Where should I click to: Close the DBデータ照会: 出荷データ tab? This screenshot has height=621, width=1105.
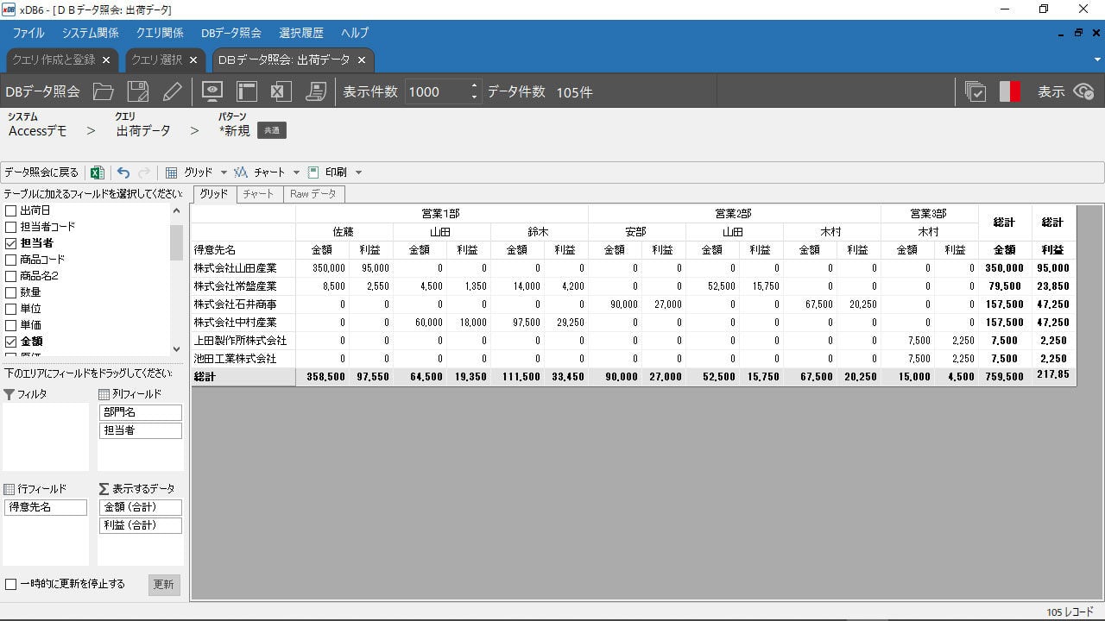tap(362, 60)
